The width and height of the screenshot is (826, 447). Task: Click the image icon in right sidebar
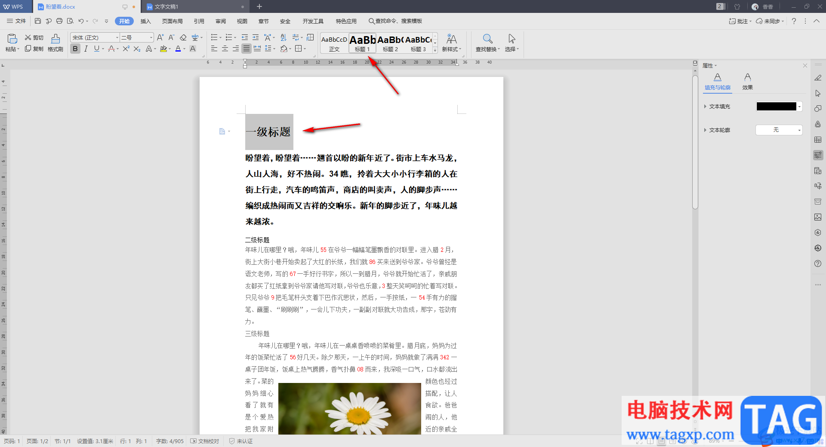pos(818,217)
